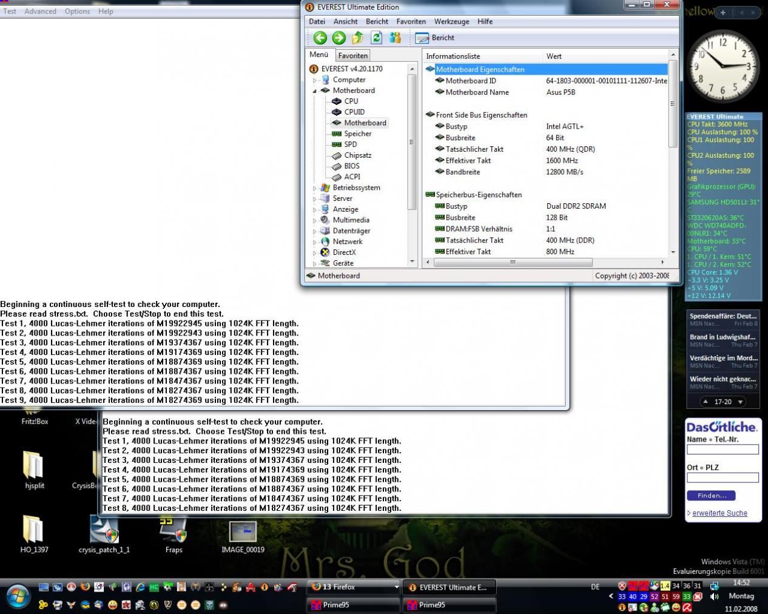Click the Finden... button

click(711, 496)
